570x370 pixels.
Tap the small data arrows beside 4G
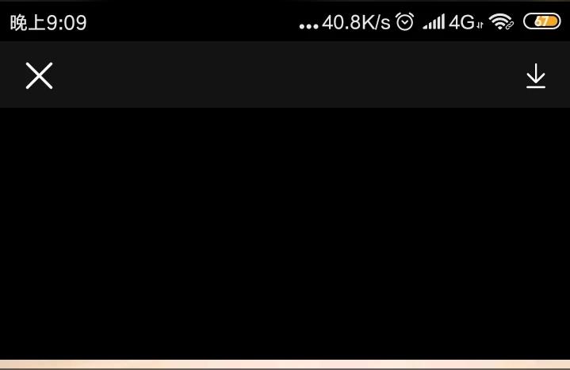pyautogui.click(x=480, y=25)
